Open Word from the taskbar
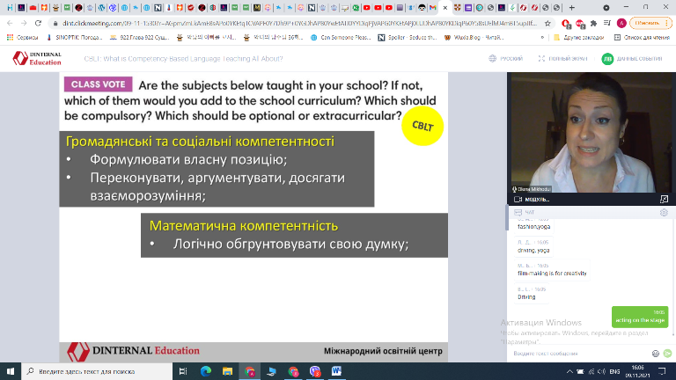 [336, 371]
